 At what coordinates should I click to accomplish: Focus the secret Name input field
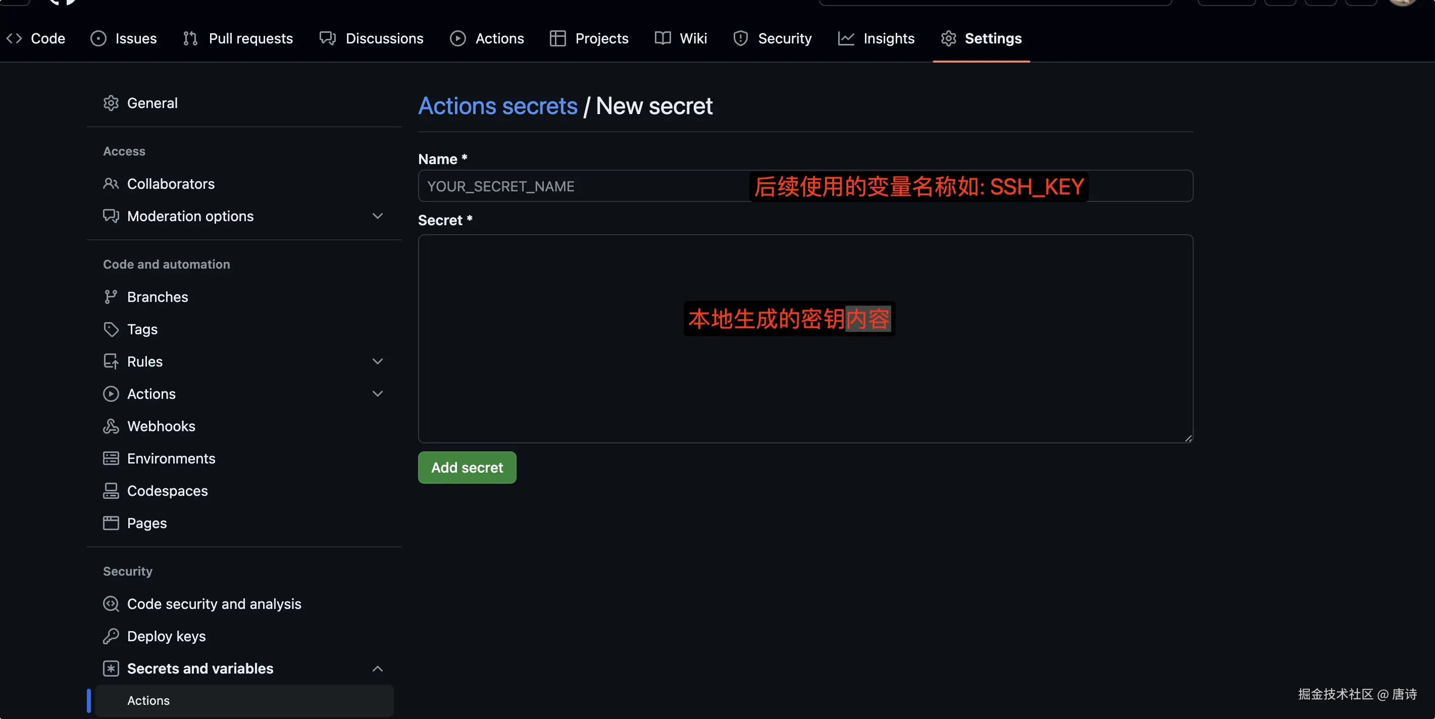click(x=579, y=186)
